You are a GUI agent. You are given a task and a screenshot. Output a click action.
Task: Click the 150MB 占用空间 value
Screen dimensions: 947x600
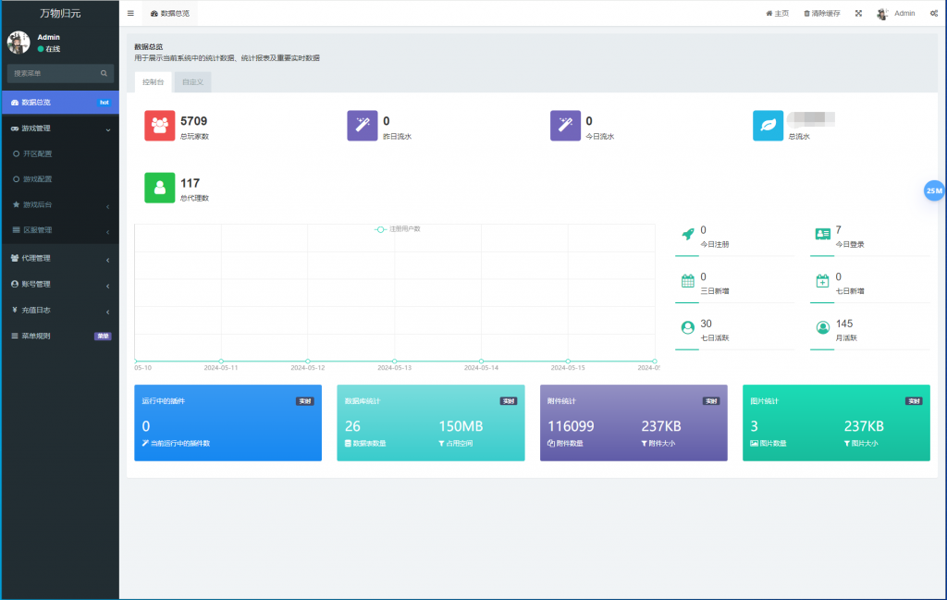tap(461, 427)
